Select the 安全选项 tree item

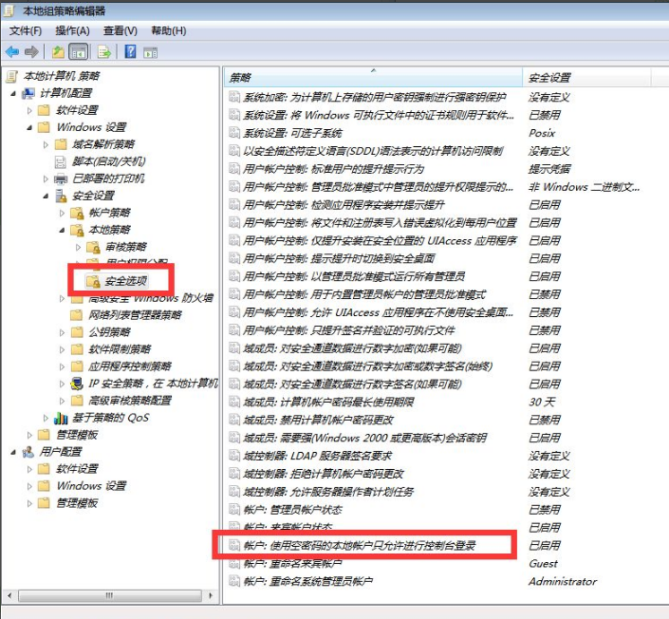click(124, 281)
